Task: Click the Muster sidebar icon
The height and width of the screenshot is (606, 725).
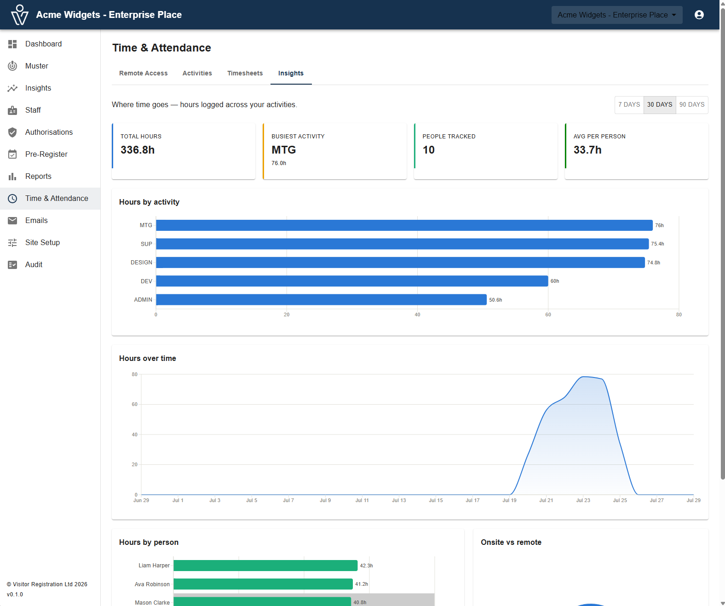Action: pos(12,66)
